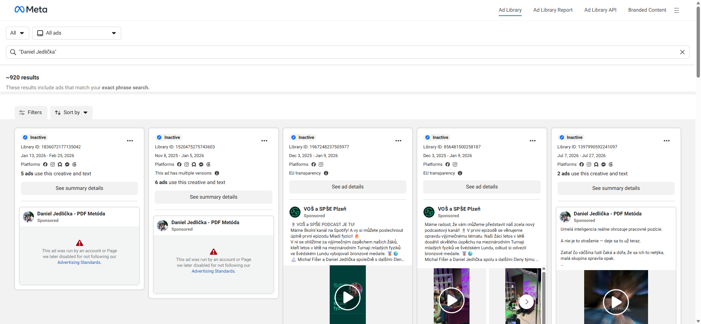
Task: Play the first video in ad 856481500258187
Action: click(x=452, y=300)
